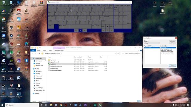The height and width of the screenshot is (107, 191).
Task: Open the Zoom desktop shortcut
Action: click(x=4, y=36)
